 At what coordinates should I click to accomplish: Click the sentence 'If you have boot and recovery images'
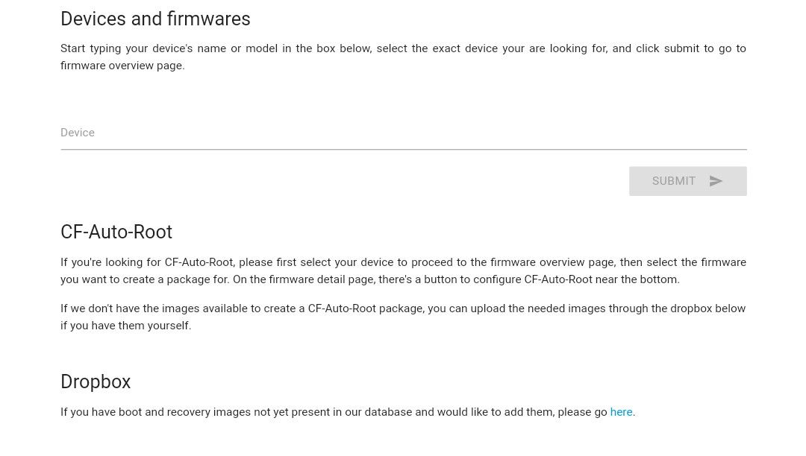[x=348, y=412]
